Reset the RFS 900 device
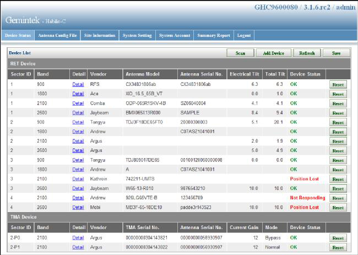The image size is (358, 255). 338,85
